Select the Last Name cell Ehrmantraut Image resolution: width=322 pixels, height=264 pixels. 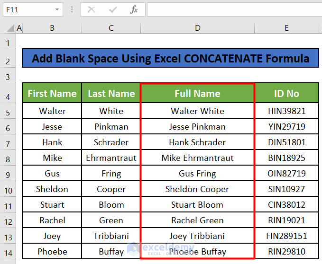click(x=111, y=158)
